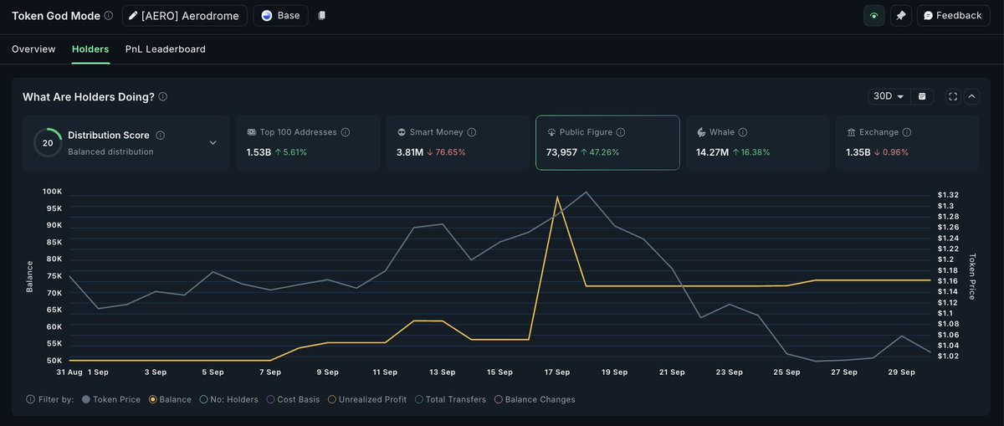Click info icon beside Distribution Score
The image size is (1004, 426).
161,135
